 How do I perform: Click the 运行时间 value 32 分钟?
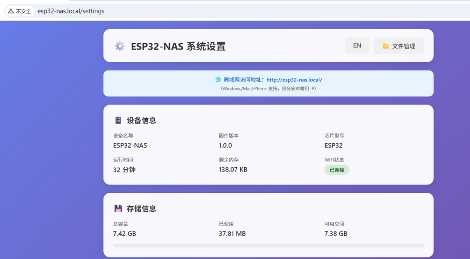pyautogui.click(x=124, y=170)
